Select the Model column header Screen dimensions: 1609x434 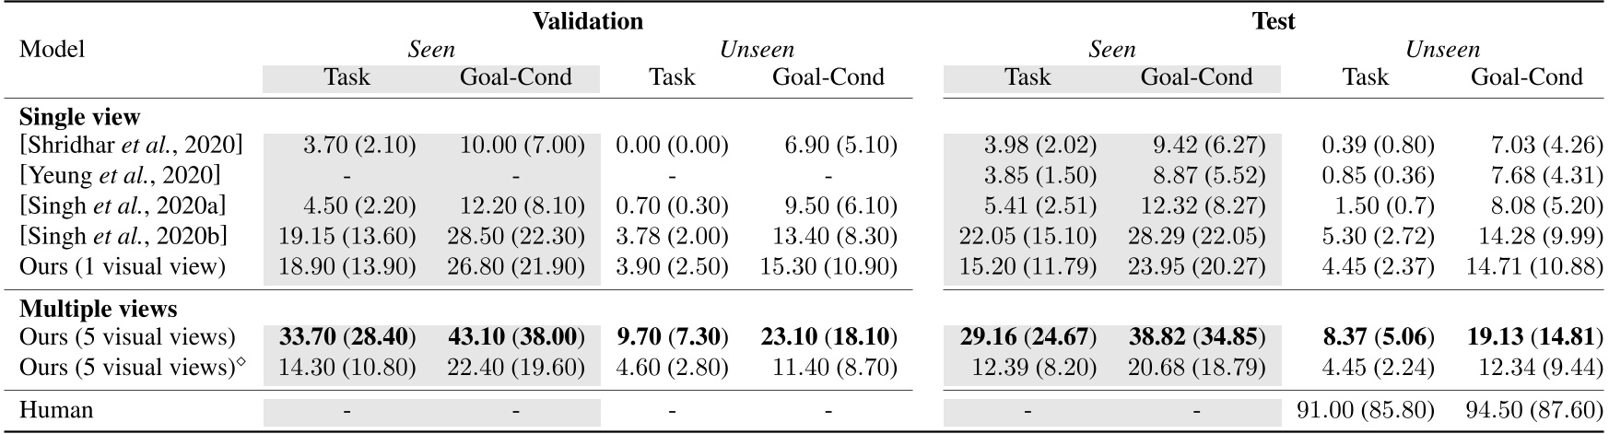click(x=52, y=49)
